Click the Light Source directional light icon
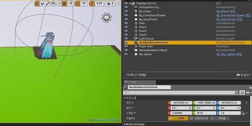This screenshot has width=252, height=126. pos(136,38)
